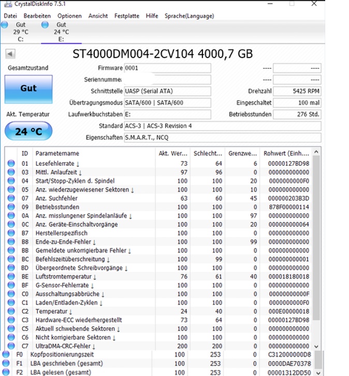
Task: Click status icon of Befehlszeitüberschreitung row
Action: (11, 259)
